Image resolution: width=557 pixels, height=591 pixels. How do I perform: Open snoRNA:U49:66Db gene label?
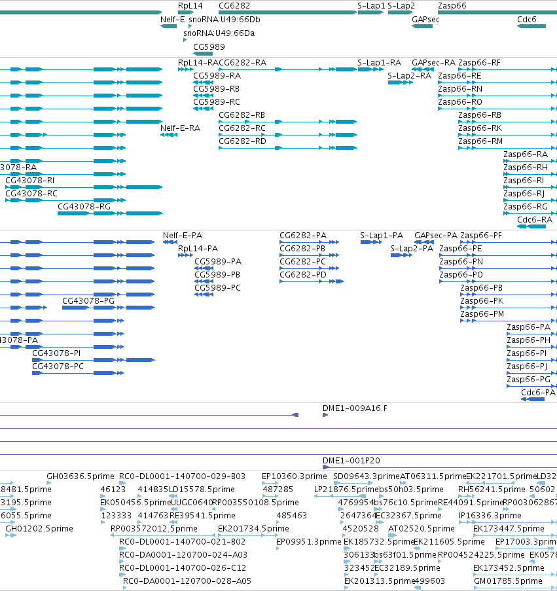[x=225, y=20]
